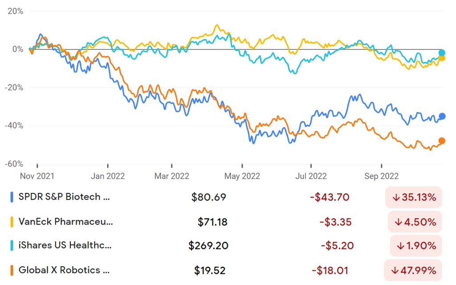Click the orange Global X Robotics color bar

[x=12, y=270]
